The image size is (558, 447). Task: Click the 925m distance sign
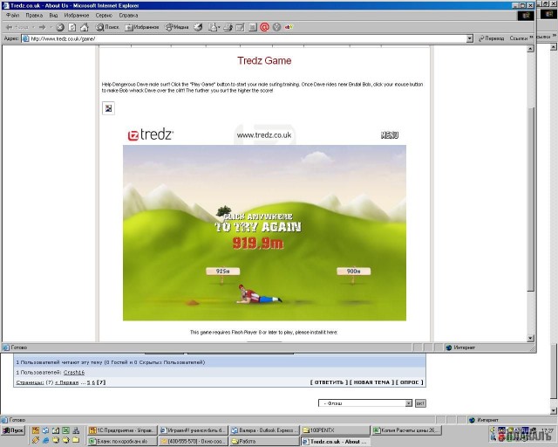click(223, 272)
